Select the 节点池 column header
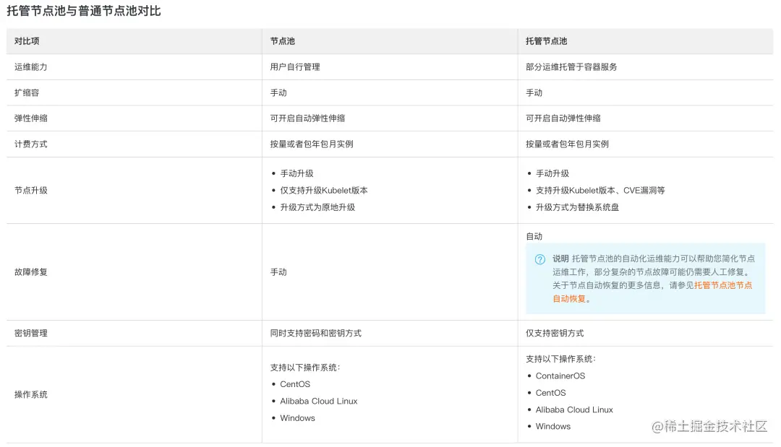 (283, 41)
